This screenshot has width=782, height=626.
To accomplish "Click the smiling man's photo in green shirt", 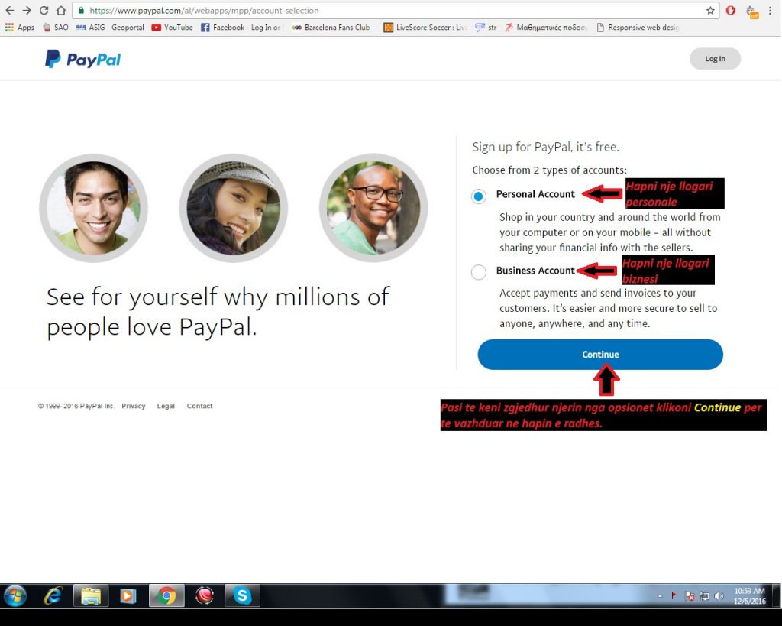I will coord(93,208).
